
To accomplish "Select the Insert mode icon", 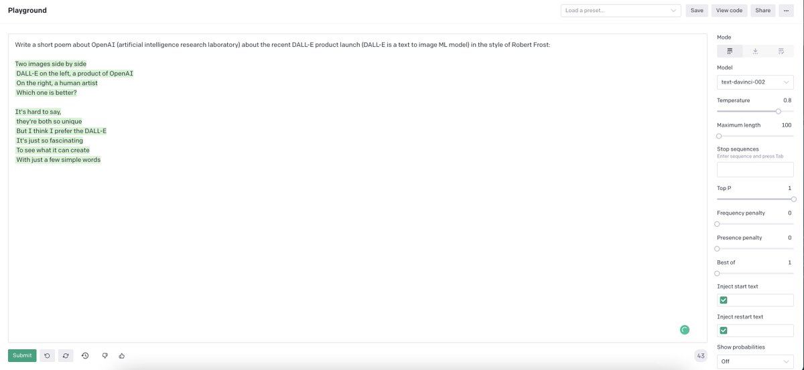I will 755,51.
